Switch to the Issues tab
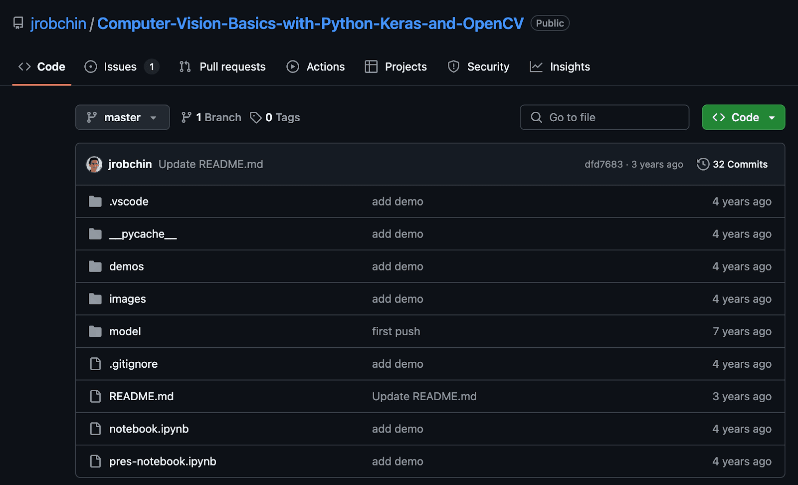798x485 pixels. point(122,67)
